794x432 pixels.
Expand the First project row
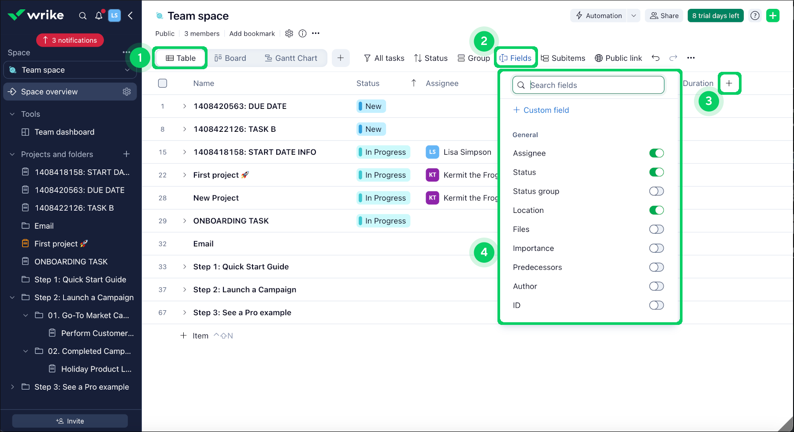(x=185, y=175)
